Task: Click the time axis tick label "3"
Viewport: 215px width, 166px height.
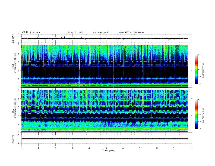Action: 72,148
